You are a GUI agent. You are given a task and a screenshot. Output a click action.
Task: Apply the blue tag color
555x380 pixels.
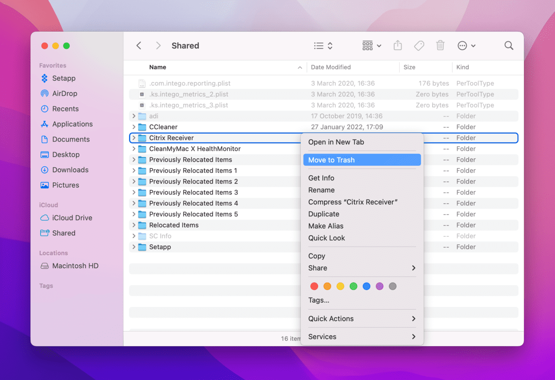pyautogui.click(x=367, y=286)
